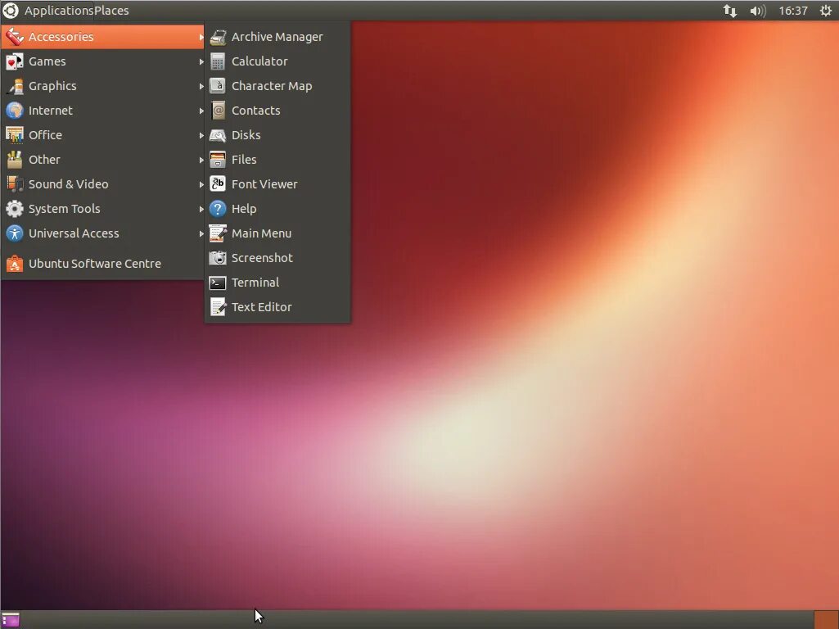Click the Office category icon

15,135
